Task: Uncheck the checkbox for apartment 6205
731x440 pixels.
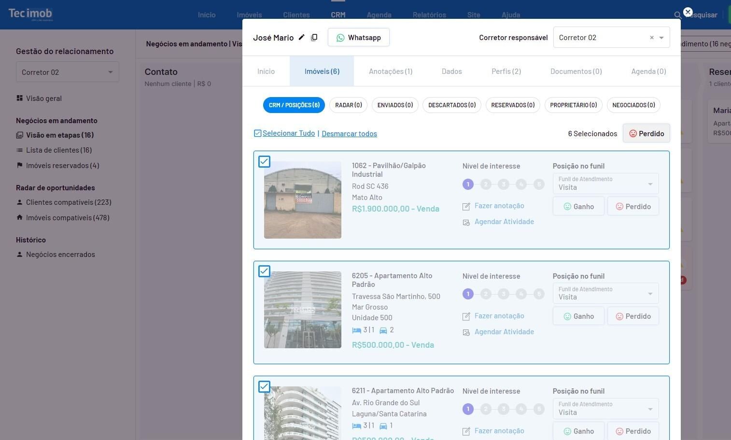Action: [264, 271]
